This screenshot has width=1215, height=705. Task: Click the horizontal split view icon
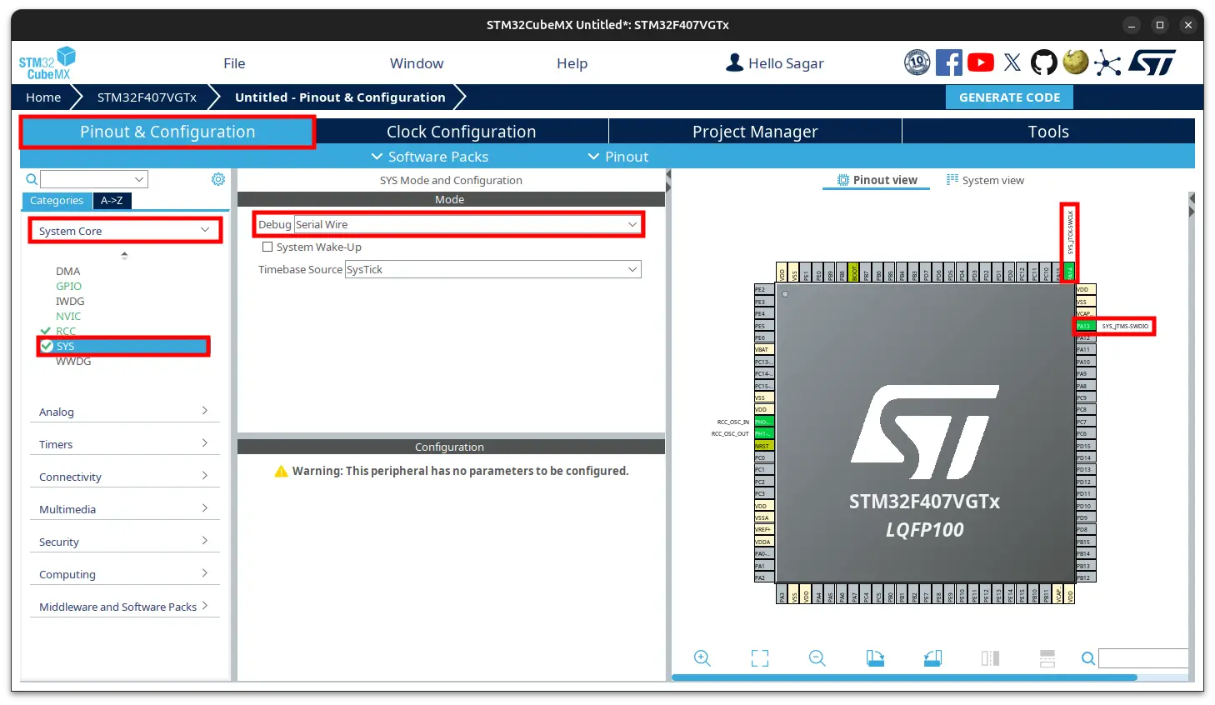[x=1047, y=658]
